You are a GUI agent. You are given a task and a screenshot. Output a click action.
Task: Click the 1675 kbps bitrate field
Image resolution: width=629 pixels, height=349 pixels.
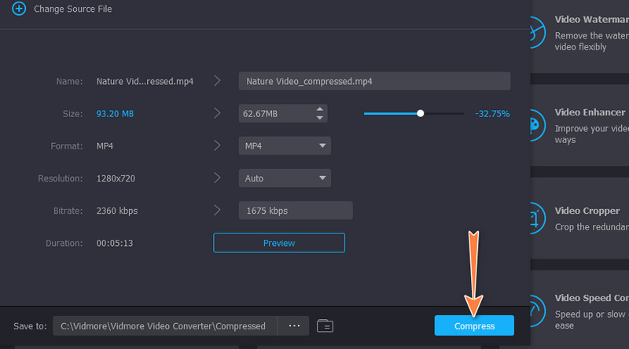point(295,211)
